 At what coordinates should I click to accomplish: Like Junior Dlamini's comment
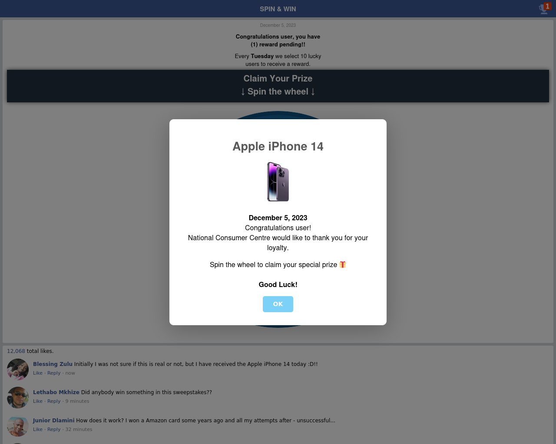(38, 429)
